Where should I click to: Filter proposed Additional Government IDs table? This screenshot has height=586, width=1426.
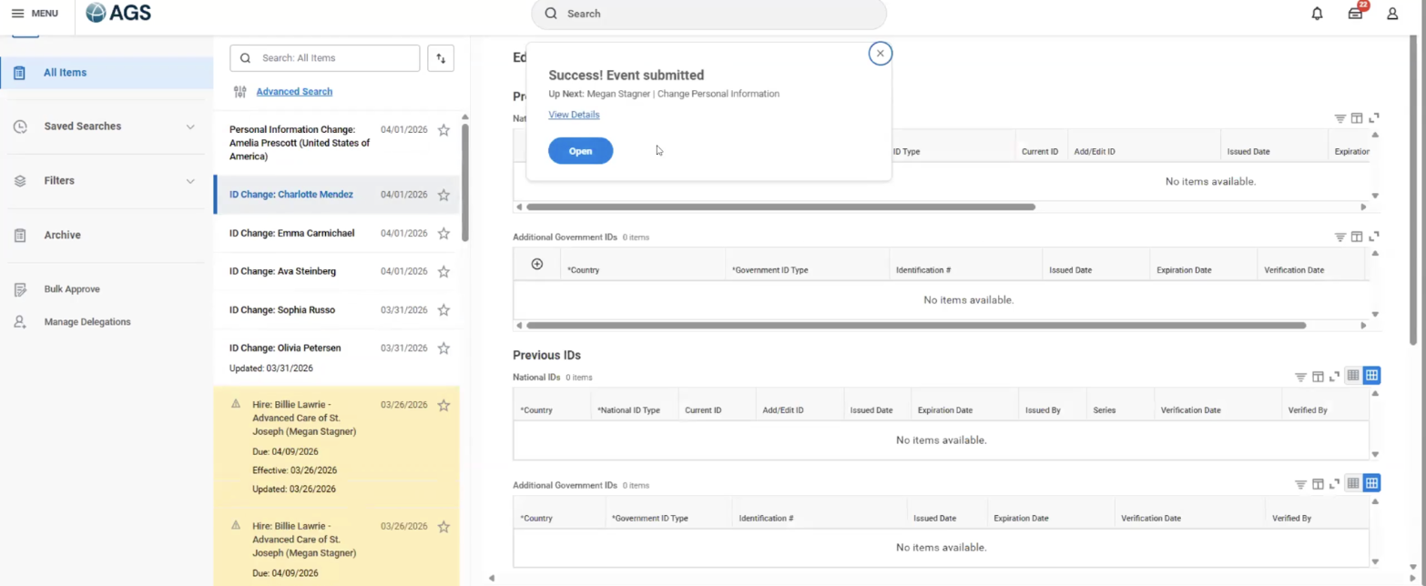1340,237
